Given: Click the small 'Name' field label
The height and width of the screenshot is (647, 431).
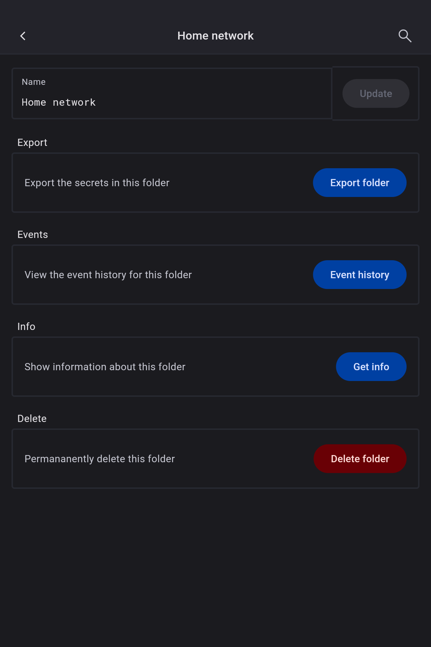Looking at the screenshot, I should click(34, 82).
